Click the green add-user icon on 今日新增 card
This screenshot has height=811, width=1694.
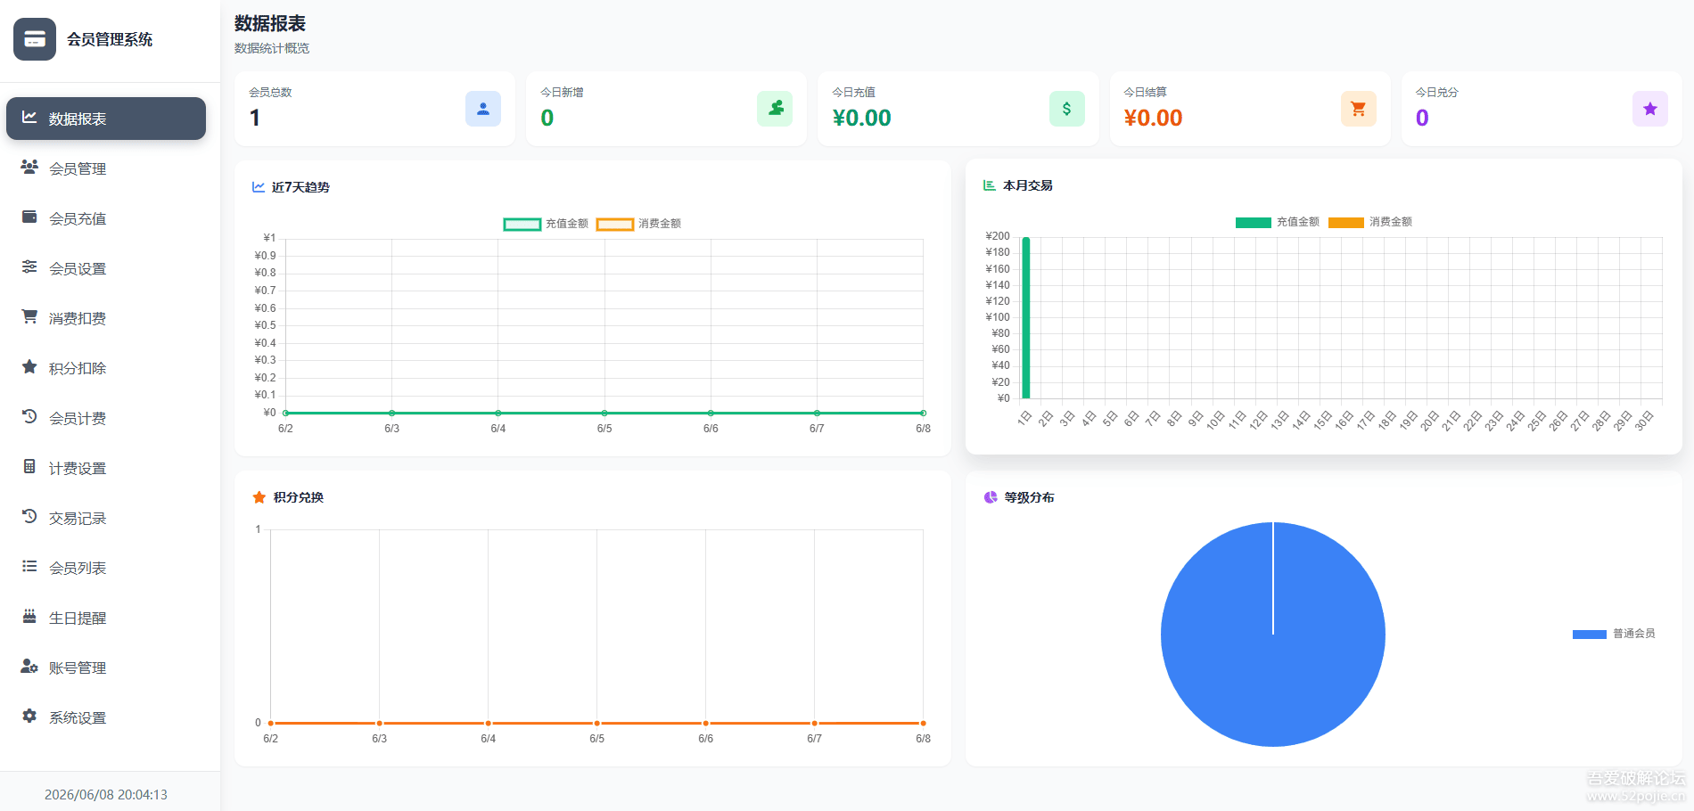(775, 109)
